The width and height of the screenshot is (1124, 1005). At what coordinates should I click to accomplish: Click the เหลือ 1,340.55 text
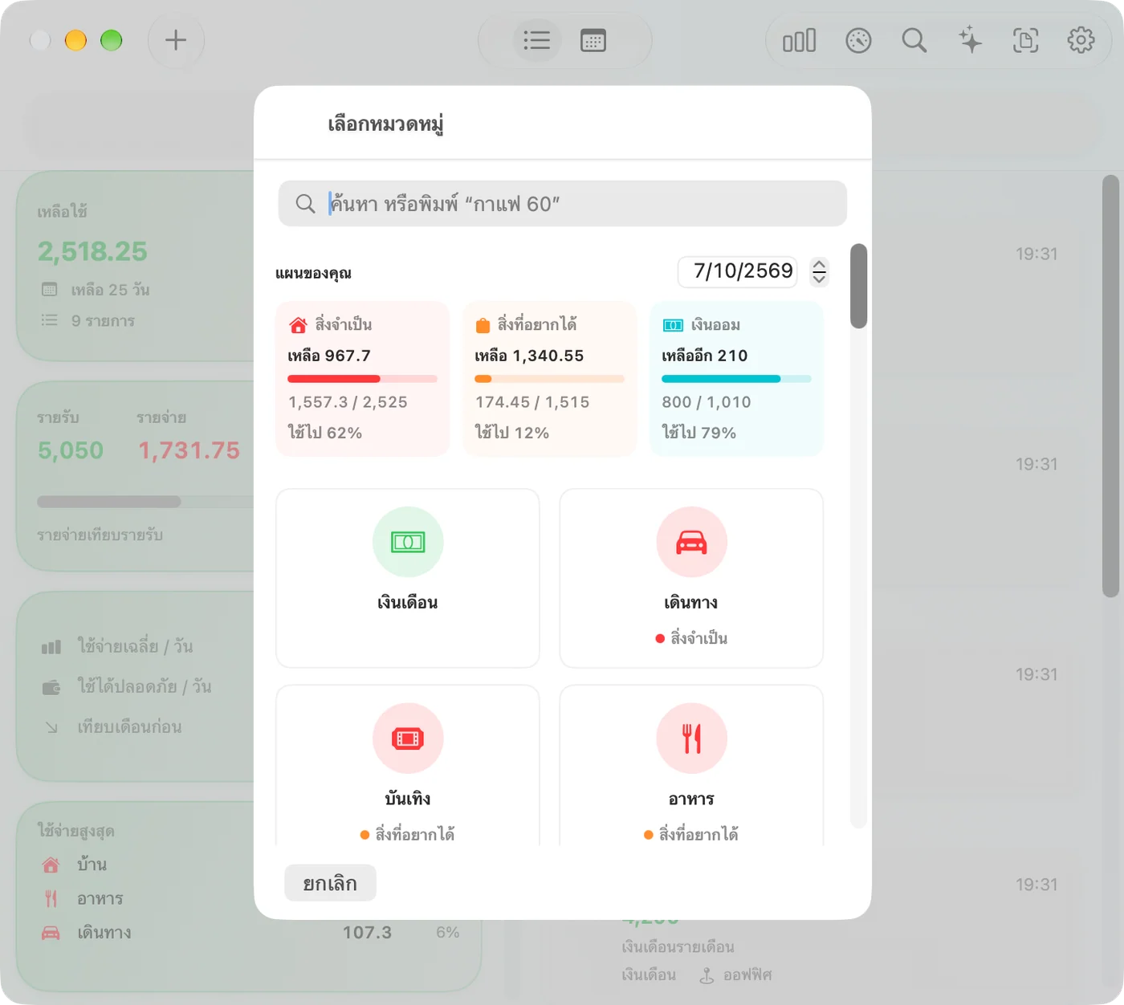pos(529,356)
